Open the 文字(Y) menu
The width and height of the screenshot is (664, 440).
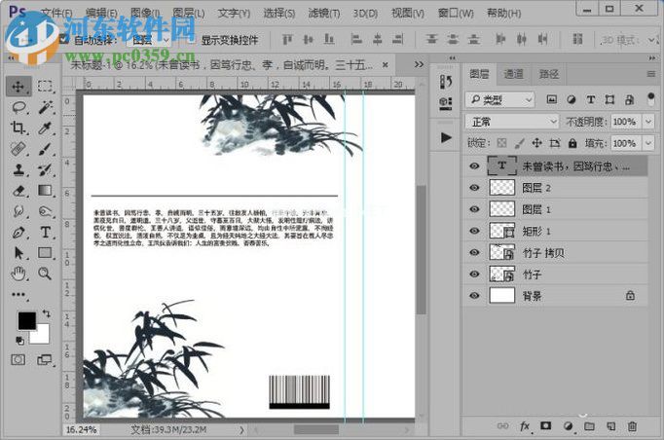point(234,13)
